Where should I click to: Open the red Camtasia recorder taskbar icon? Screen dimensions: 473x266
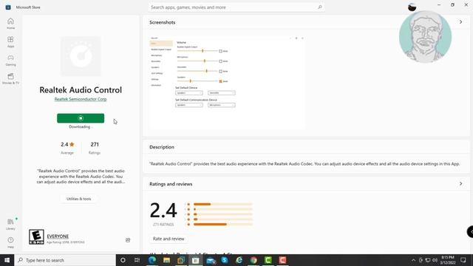pos(282,260)
